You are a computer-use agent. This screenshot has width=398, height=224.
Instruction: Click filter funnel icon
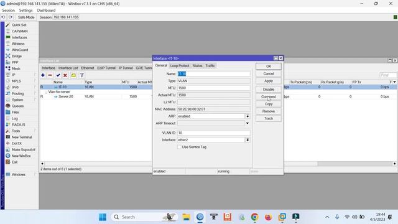point(81,75)
